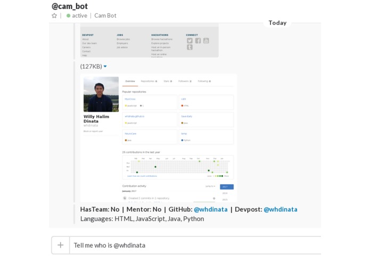Click the Willy Halim Dinata name
Screen dimensions: 370x263
96,119
